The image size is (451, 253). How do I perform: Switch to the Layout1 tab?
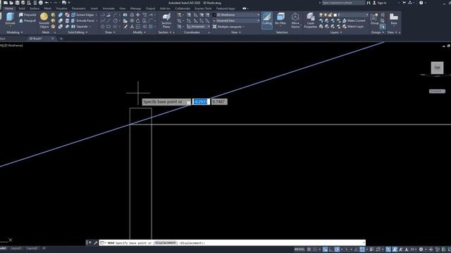click(x=16, y=248)
